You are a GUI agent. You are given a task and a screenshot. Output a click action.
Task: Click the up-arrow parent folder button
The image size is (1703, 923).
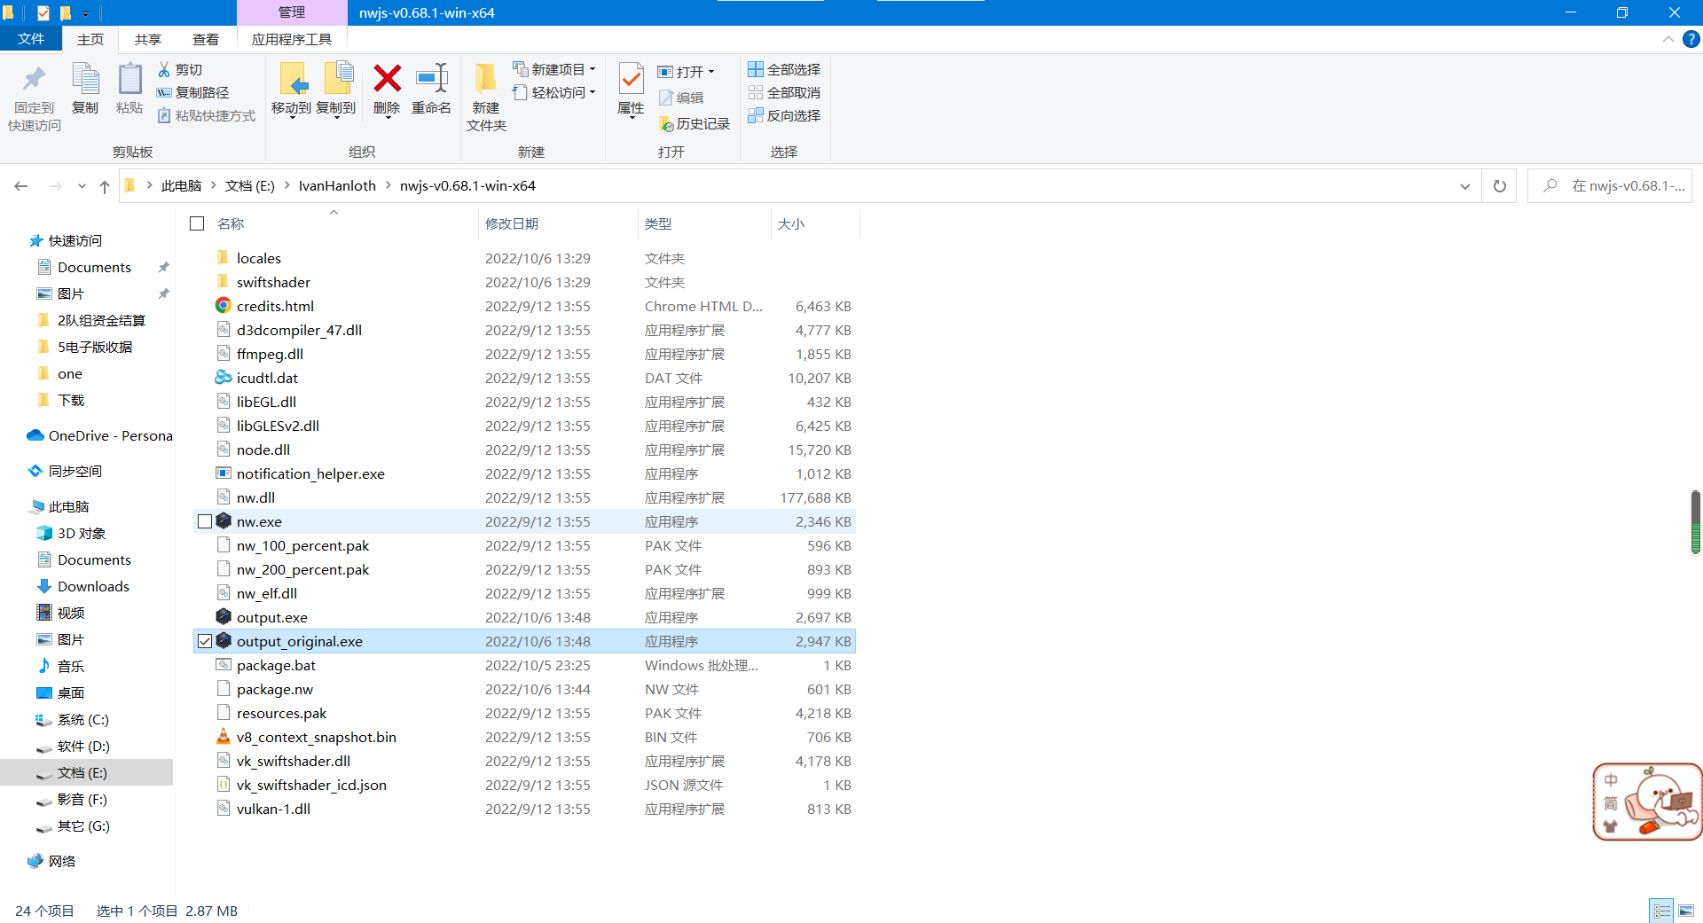105,186
